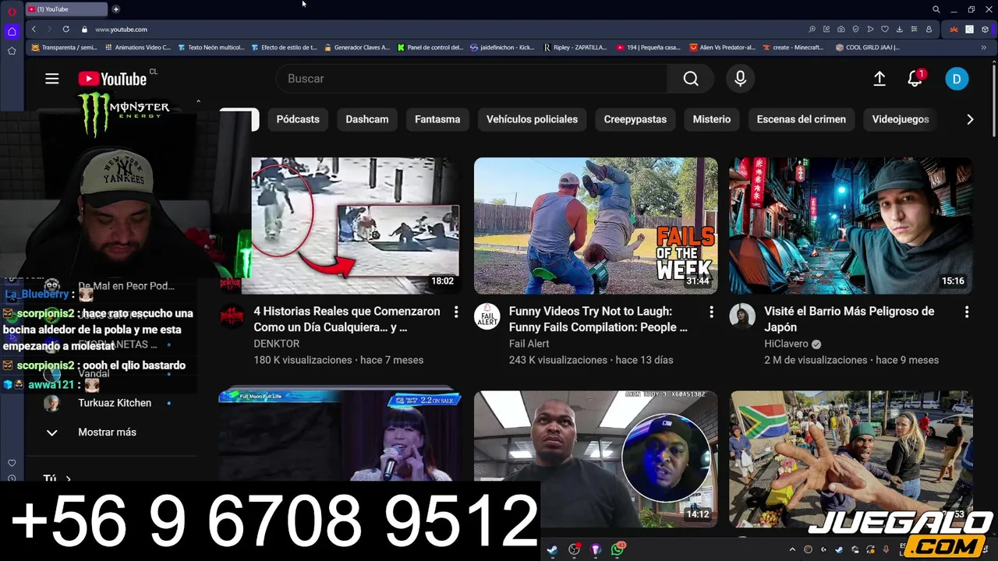Open Steam from the taskbar
The width and height of the screenshot is (998, 561).
click(x=552, y=549)
